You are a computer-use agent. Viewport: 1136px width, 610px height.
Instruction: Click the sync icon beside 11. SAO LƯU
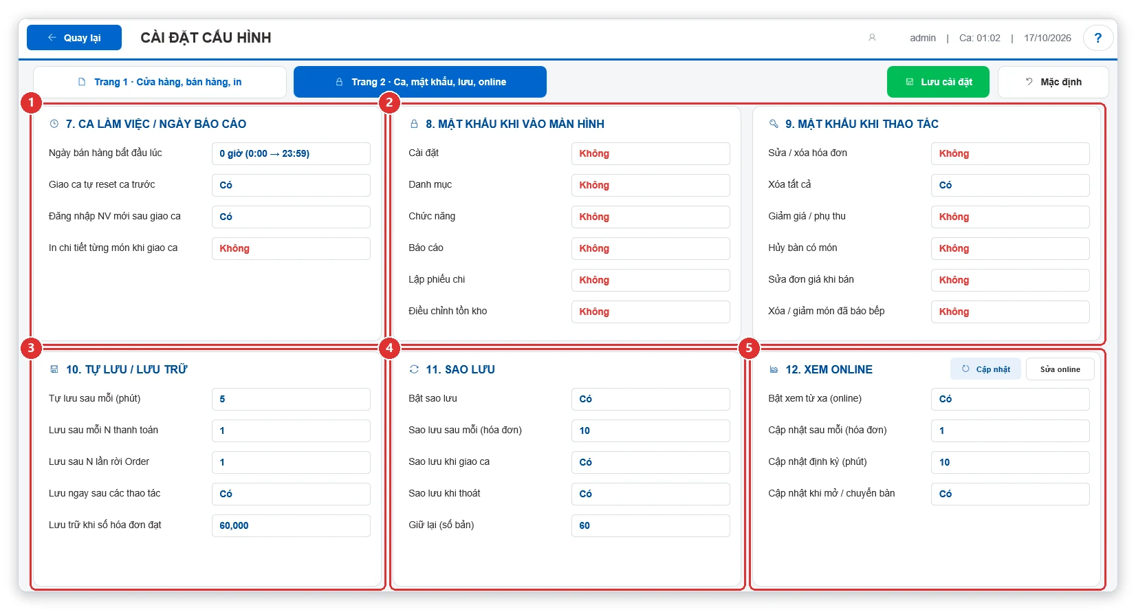tap(414, 369)
